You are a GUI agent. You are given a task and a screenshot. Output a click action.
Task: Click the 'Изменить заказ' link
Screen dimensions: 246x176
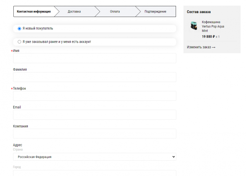(201, 47)
